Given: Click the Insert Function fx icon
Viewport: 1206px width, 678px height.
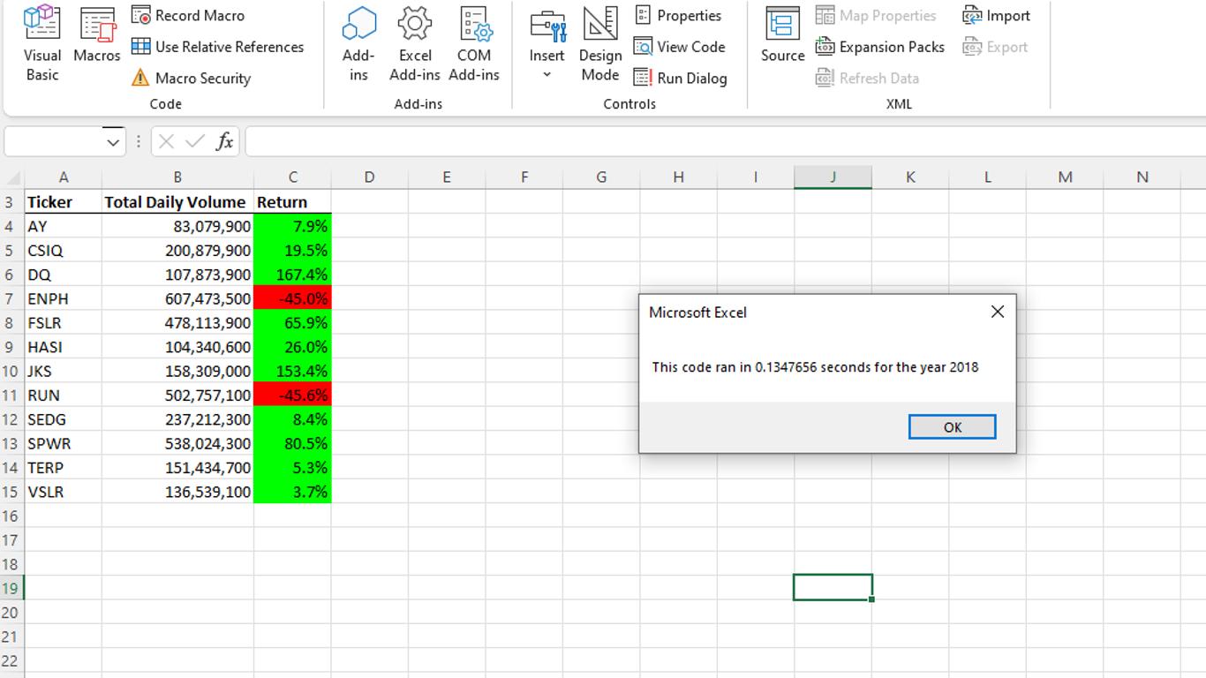Looking at the screenshot, I should click(x=225, y=140).
